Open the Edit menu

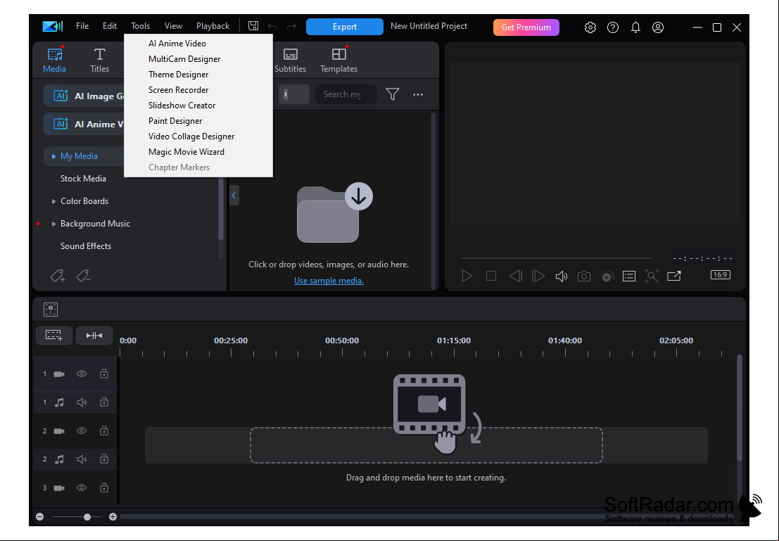coord(110,26)
